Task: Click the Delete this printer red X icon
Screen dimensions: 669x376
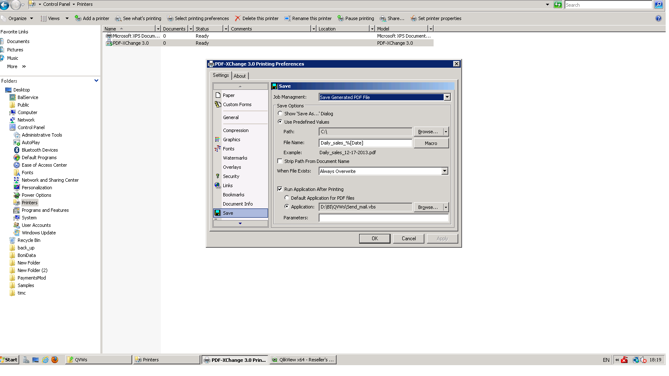Action: point(237,18)
